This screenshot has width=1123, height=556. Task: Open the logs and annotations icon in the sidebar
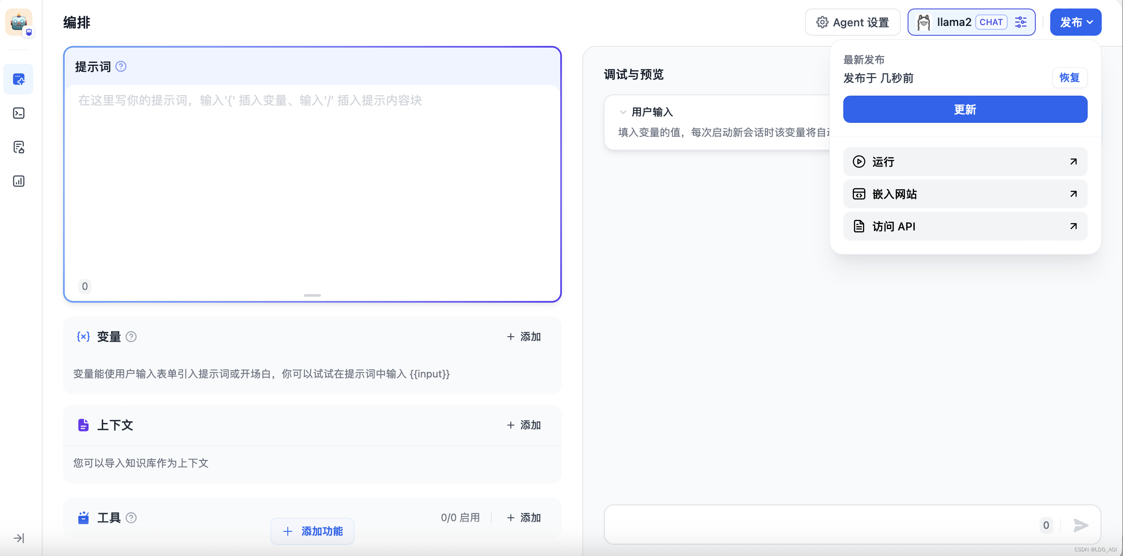tap(18, 147)
